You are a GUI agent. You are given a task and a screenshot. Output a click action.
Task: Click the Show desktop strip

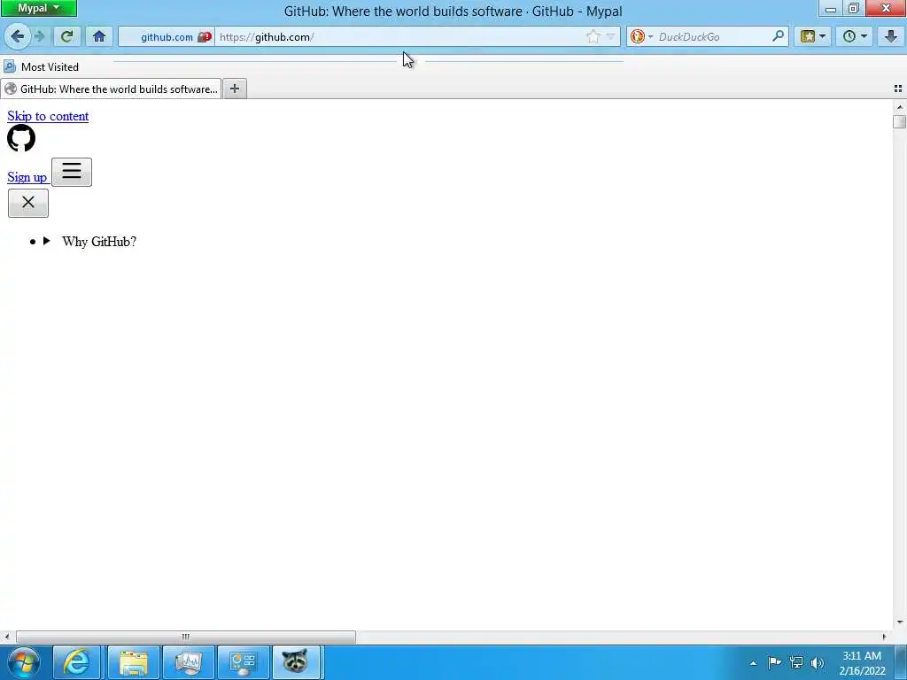click(901, 662)
